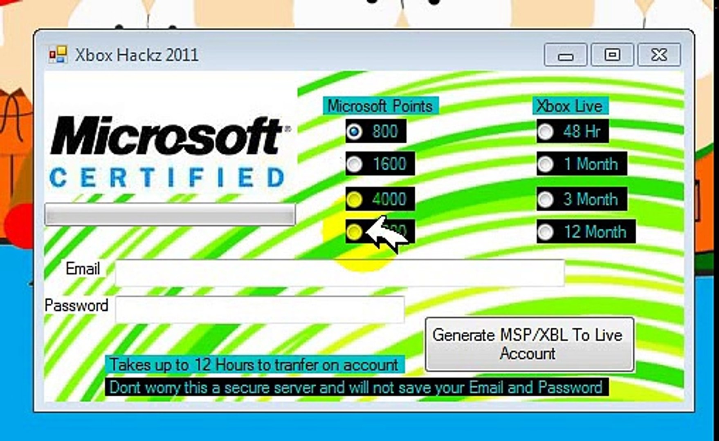The image size is (719, 441).
Task: Click the "Takes up to 12 Hours" notice
Action: tap(254, 365)
